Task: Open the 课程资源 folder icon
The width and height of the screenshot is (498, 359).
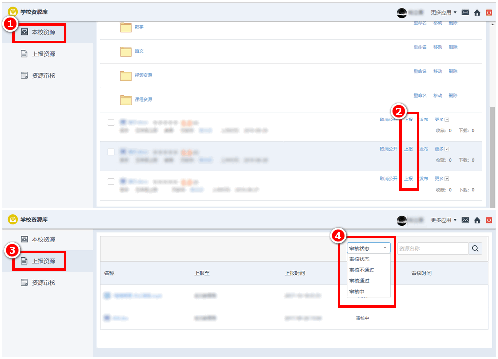Action: pyautogui.click(x=126, y=100)
